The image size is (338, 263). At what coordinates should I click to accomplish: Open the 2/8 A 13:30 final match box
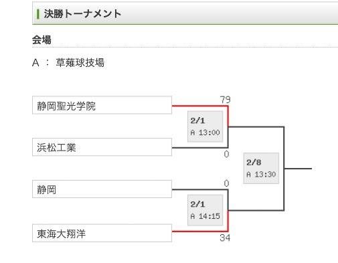261,168
